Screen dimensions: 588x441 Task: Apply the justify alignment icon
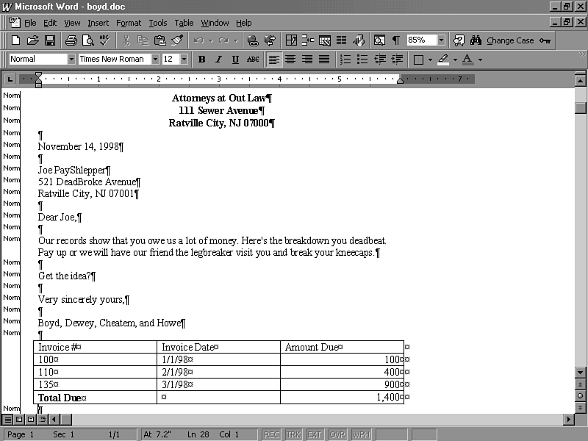click(323, 60)
